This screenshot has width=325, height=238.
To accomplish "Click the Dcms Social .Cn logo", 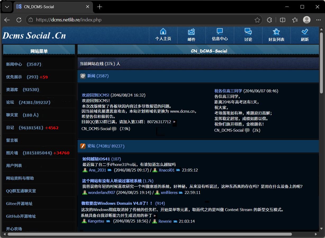I will (34, 35).
